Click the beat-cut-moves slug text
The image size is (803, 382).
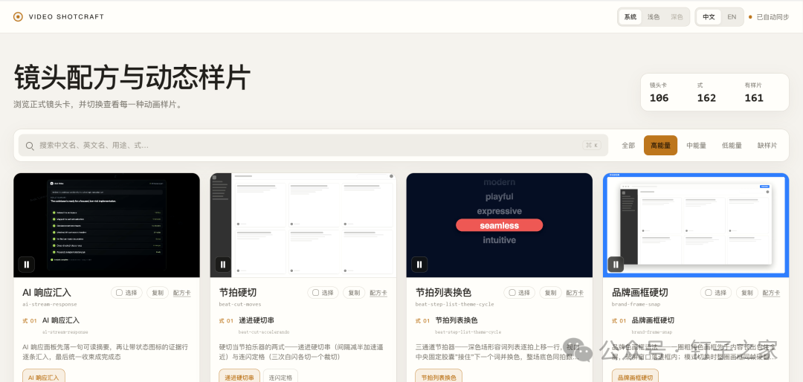coord(240,304)
